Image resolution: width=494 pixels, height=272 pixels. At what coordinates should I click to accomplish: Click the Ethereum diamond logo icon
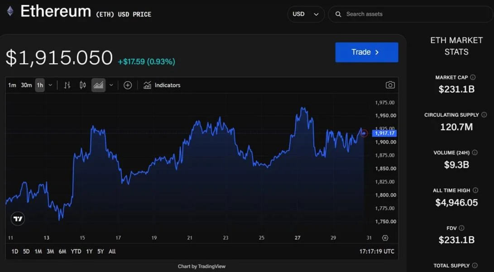[x=10, y=11]
